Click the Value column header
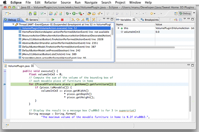 pos(175,25)
